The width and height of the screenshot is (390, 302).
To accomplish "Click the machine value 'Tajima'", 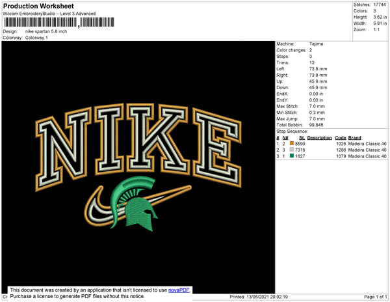I will (x=316, y=44).
